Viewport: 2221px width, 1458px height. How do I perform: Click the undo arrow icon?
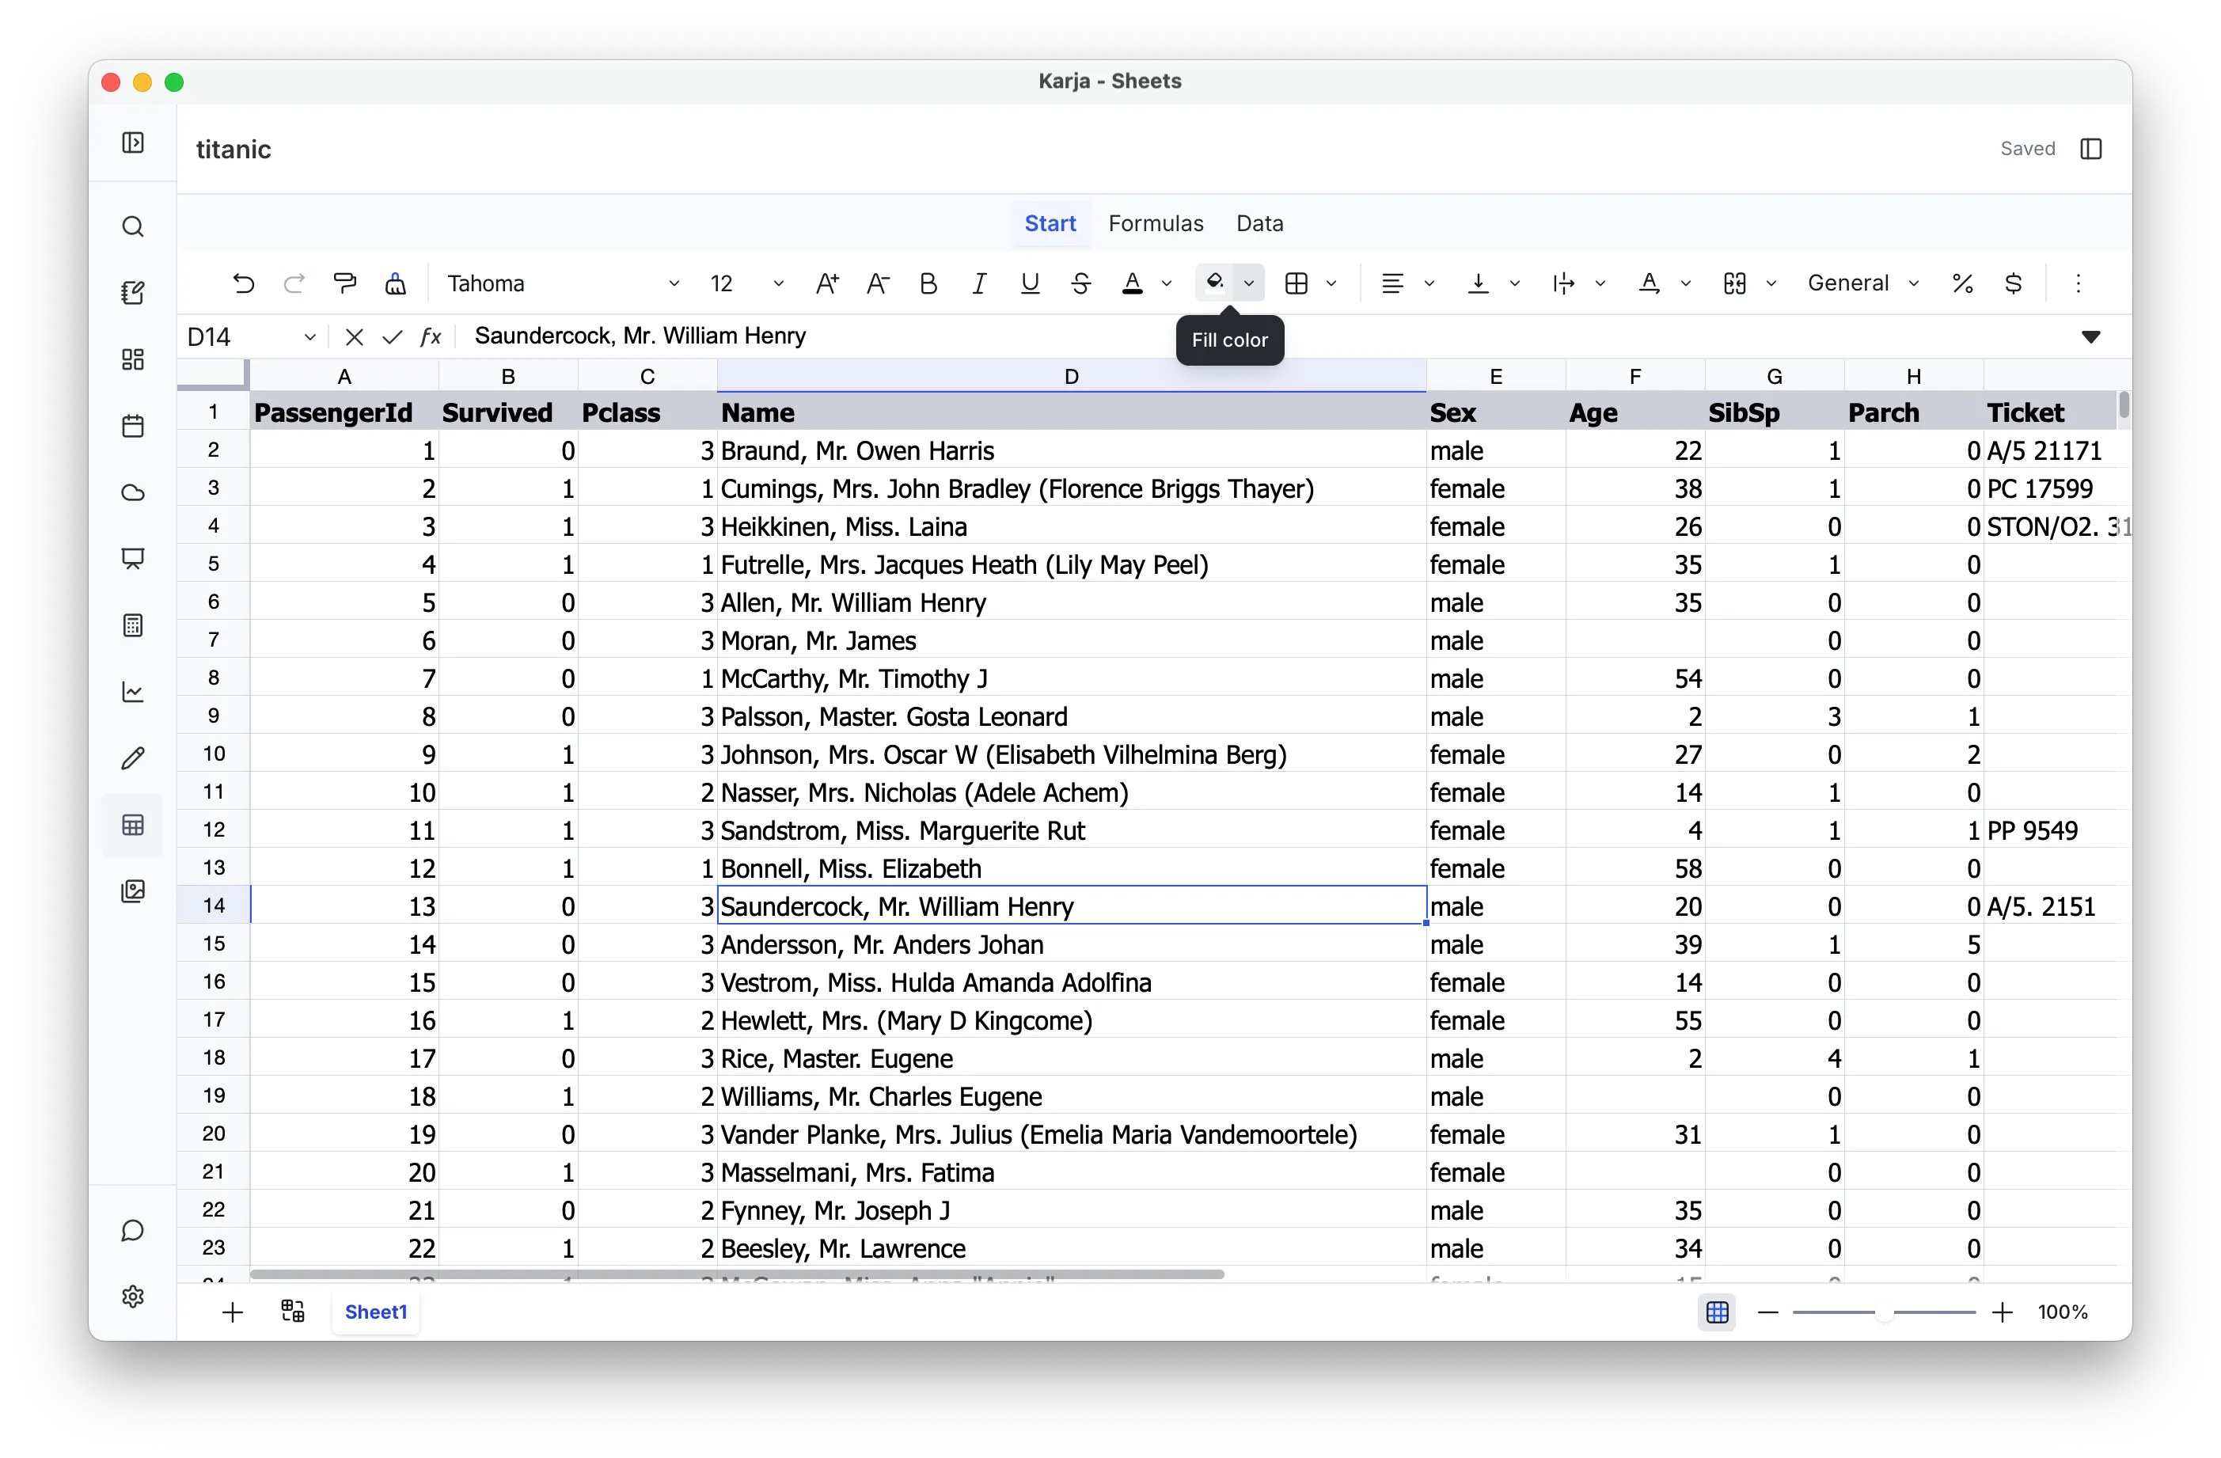[x=244, y=283]
